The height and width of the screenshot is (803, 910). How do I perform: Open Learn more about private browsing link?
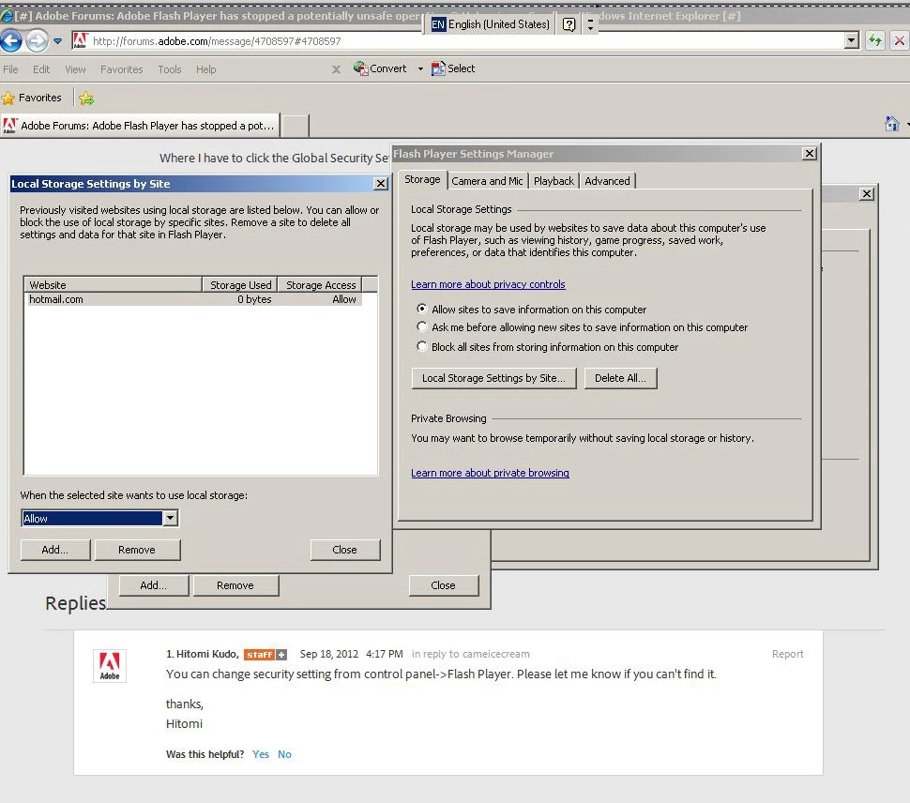pos(490,473)
